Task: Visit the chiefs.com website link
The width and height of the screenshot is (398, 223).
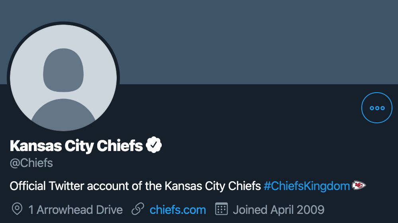Action: [178, 209]
